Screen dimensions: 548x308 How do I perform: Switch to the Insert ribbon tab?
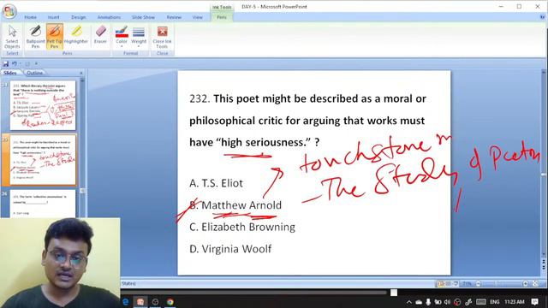(53, 17)
